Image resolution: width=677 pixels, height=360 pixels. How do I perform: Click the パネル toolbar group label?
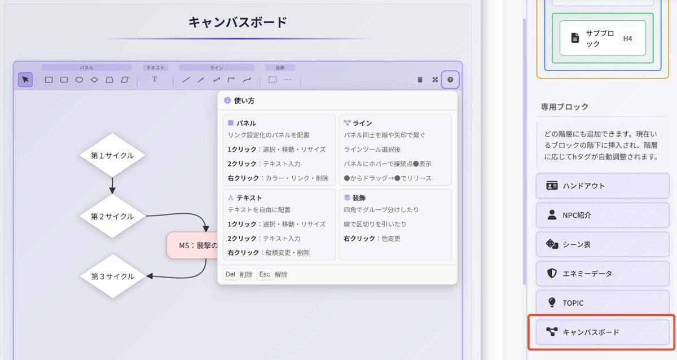click(x=87, y=67)
